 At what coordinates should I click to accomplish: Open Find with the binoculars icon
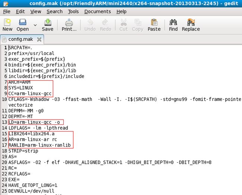pos(173,22)
